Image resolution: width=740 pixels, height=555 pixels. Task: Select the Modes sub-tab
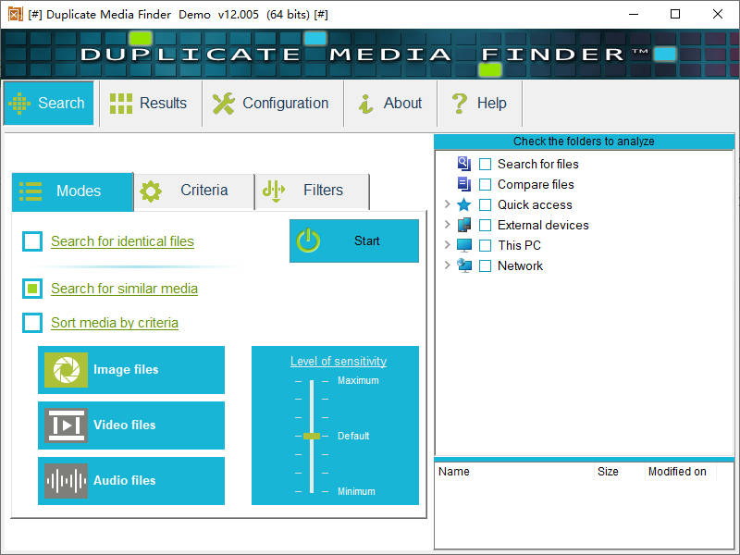[x=73, y=191]
